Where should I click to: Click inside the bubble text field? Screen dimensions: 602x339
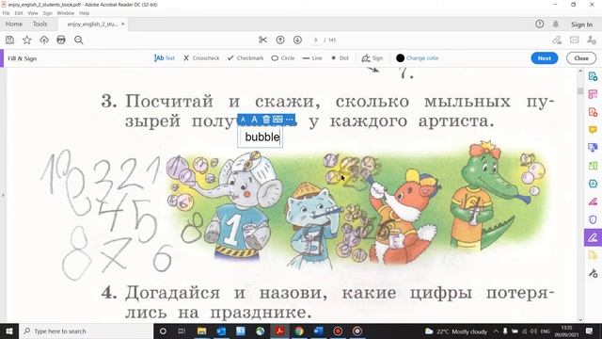(261, 137)
